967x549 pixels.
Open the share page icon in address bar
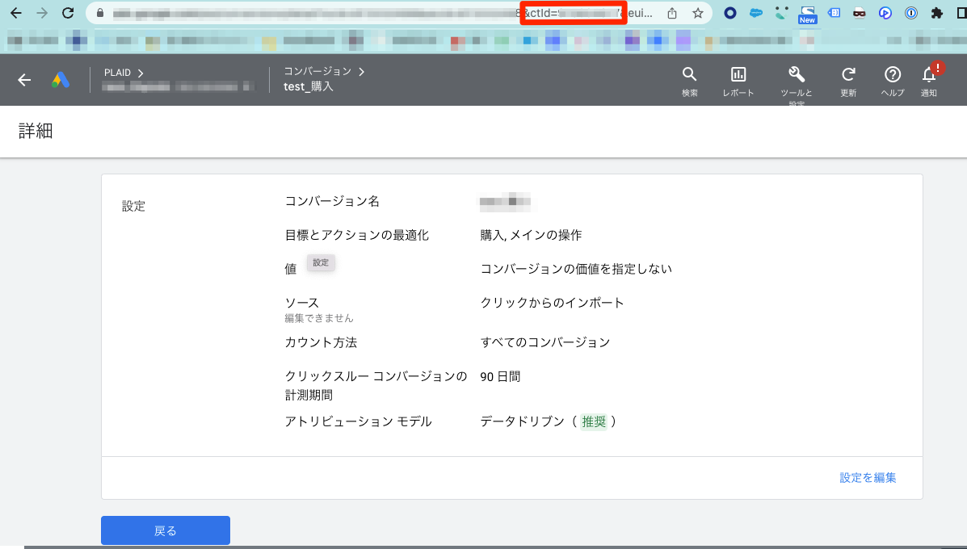click(672, 13)
